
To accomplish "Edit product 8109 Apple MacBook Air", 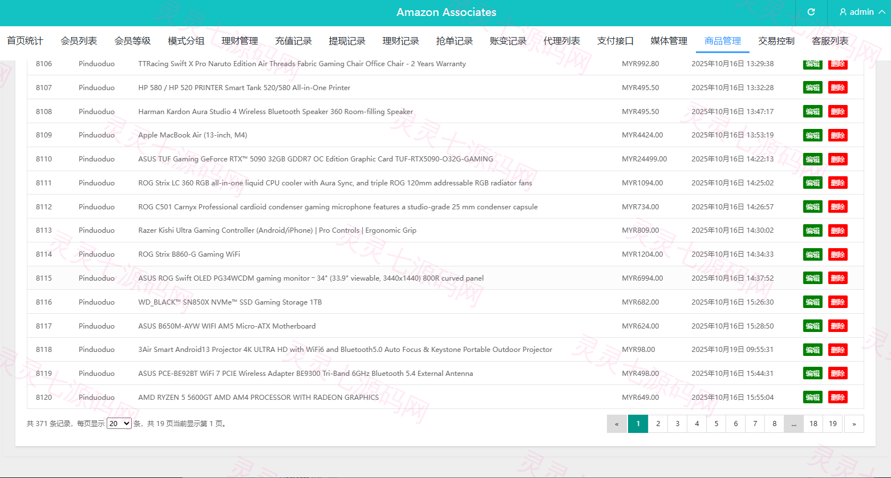I will pos(813,135).
